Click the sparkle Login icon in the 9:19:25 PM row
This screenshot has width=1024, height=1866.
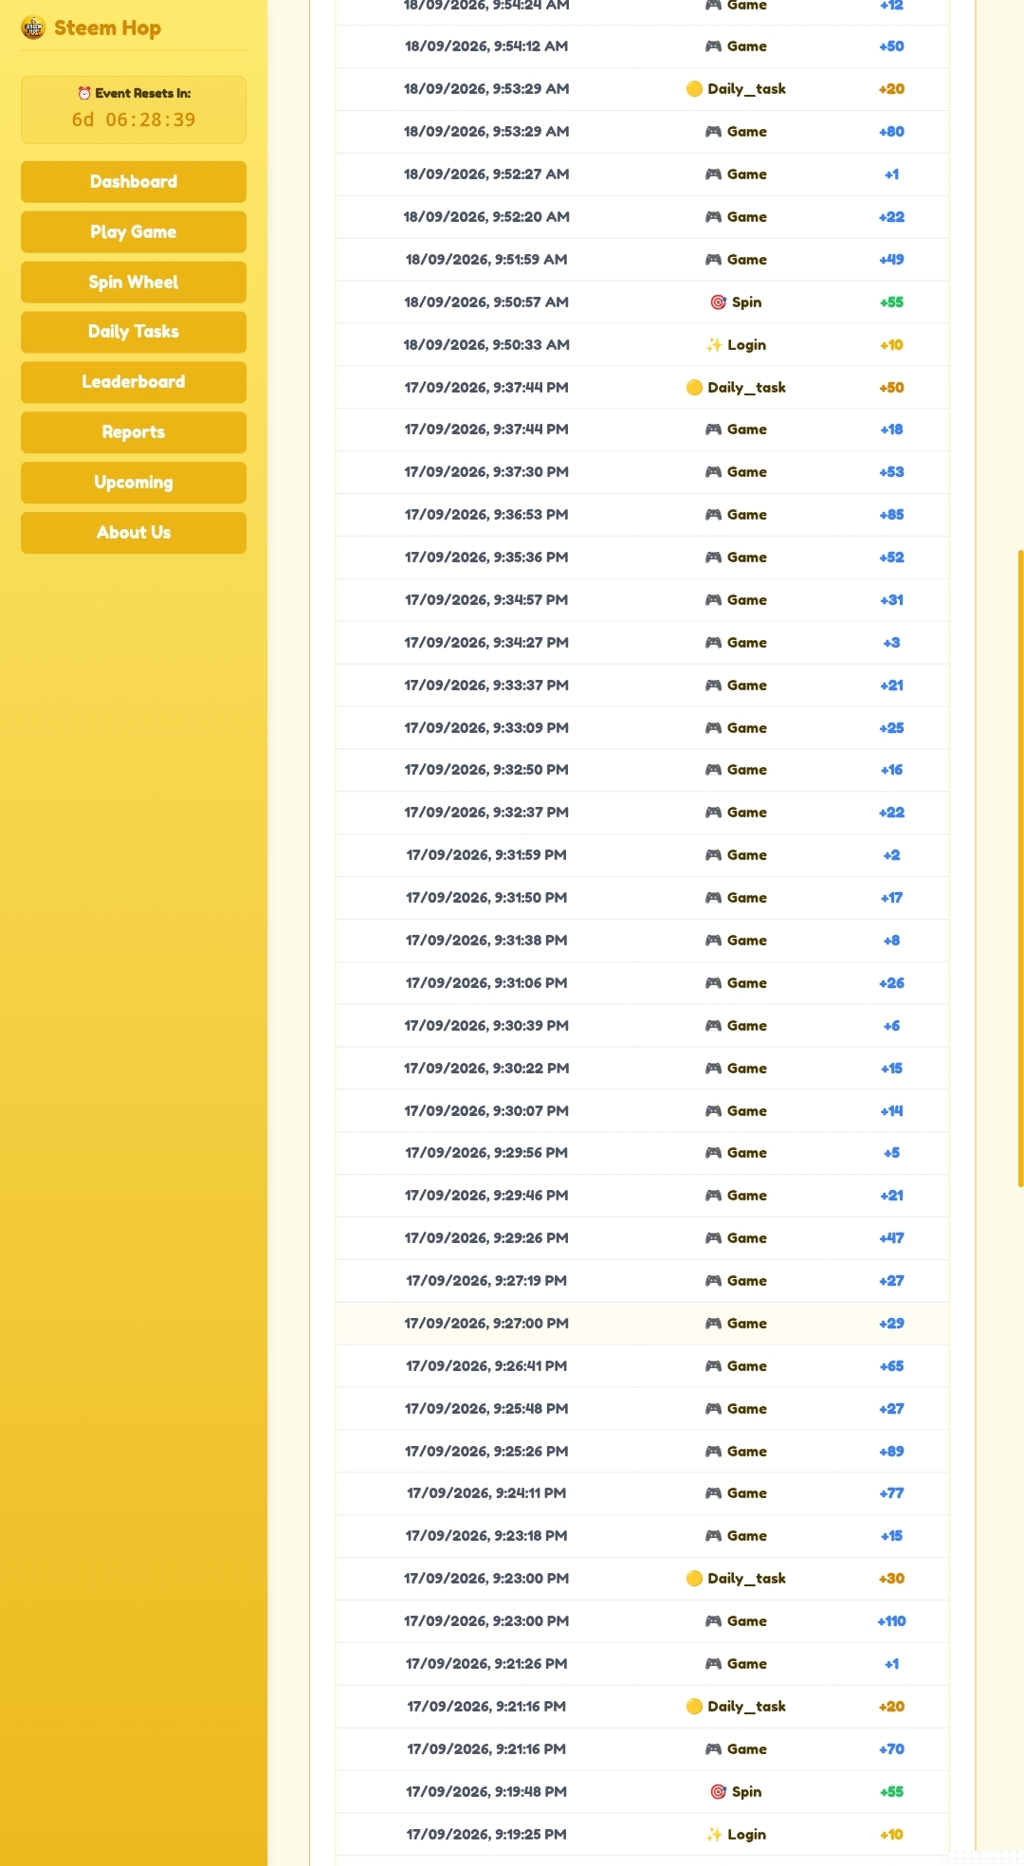pyautogui.click(x=714, y=1834)
